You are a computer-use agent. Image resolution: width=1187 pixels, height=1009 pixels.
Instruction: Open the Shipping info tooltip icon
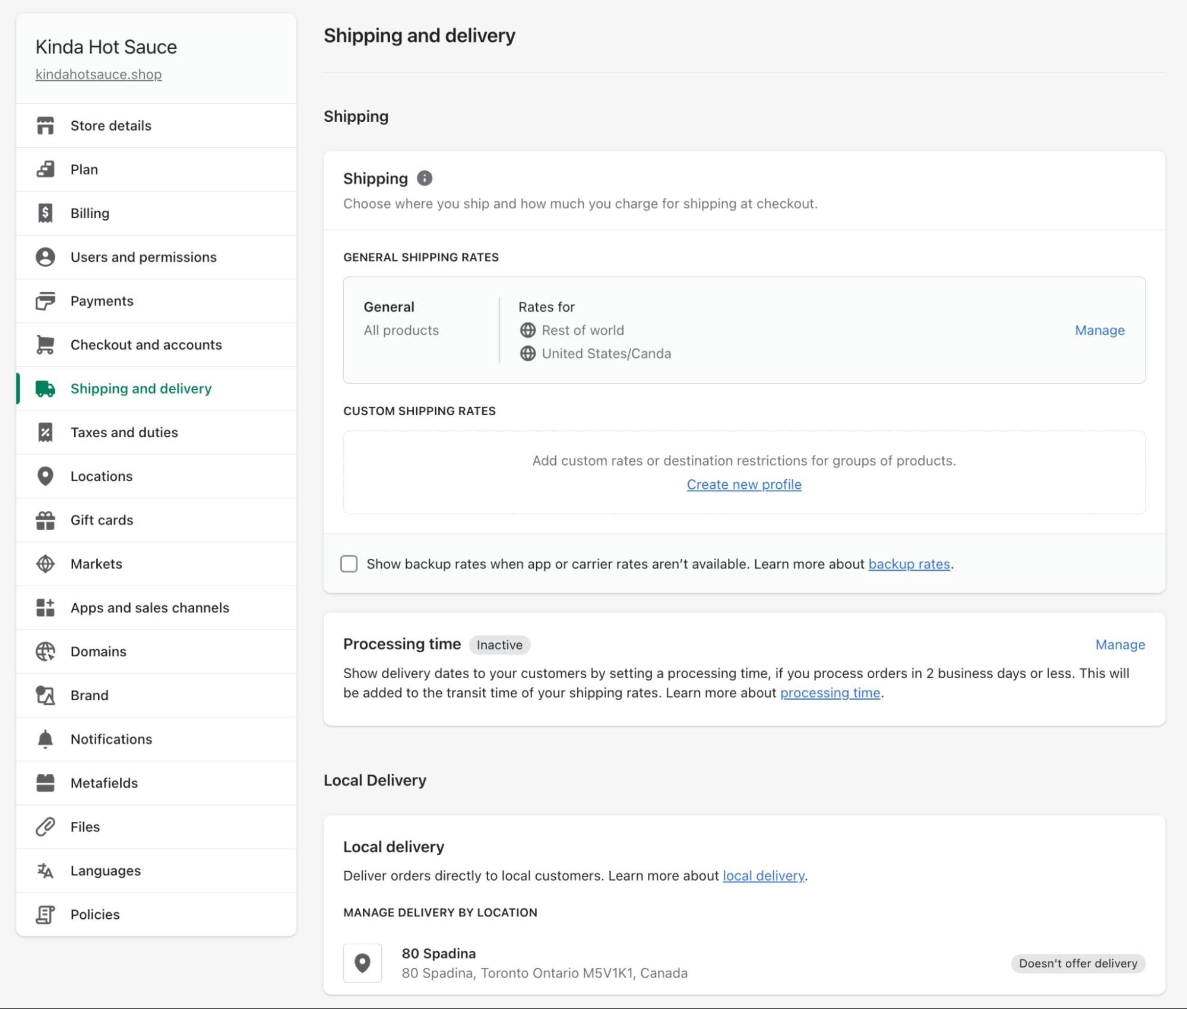click(x=424, y=178)
